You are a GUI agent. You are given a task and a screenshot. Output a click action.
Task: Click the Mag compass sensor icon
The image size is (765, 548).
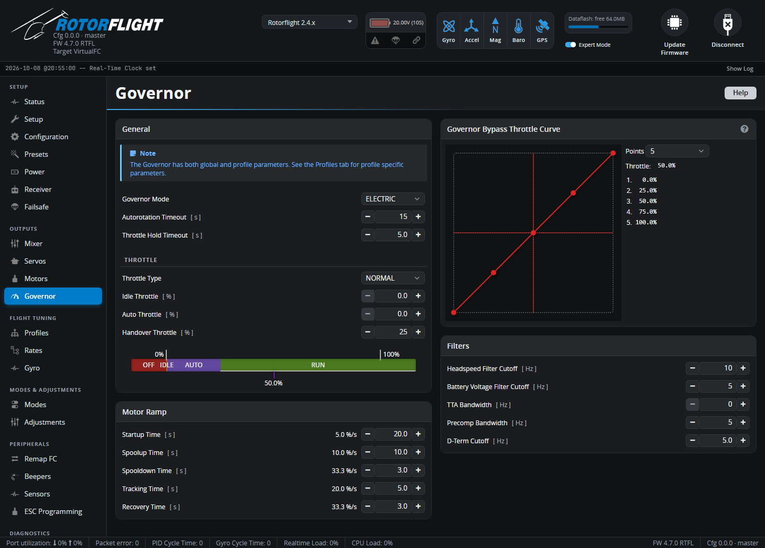coord(495,26)
